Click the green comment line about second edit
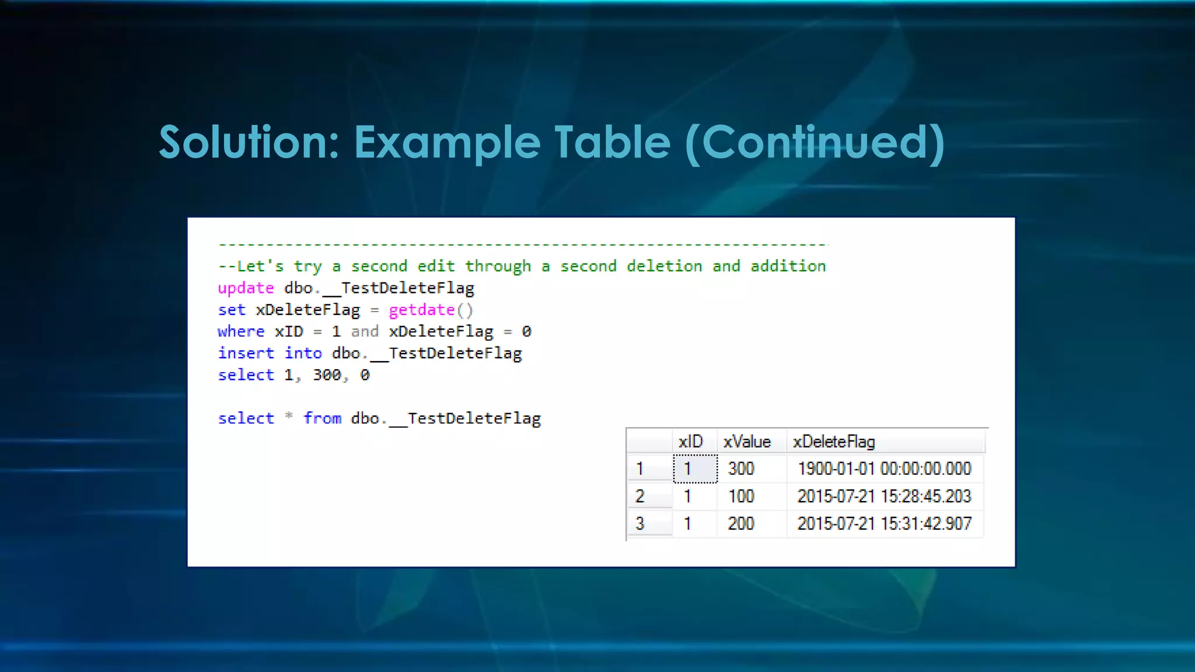 (x=522, y=267)
